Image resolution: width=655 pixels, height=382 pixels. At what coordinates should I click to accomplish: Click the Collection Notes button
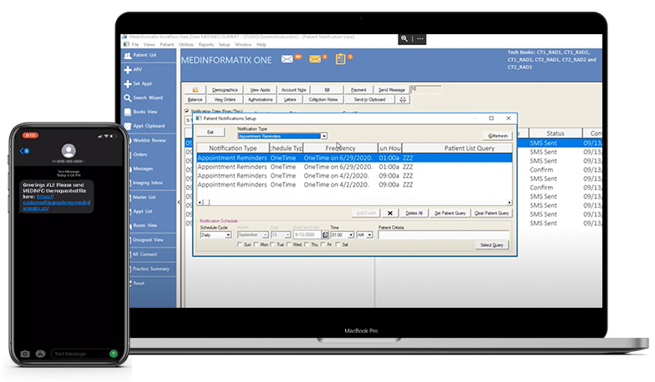tap(322, 100)
